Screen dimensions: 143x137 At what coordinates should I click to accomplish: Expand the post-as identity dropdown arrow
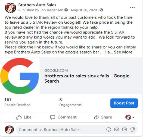133,117
